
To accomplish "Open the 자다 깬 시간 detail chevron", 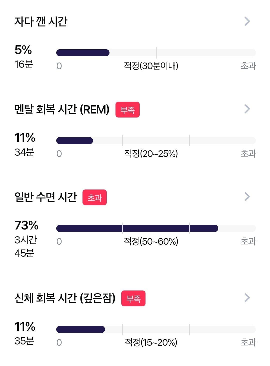I will 247,21.
